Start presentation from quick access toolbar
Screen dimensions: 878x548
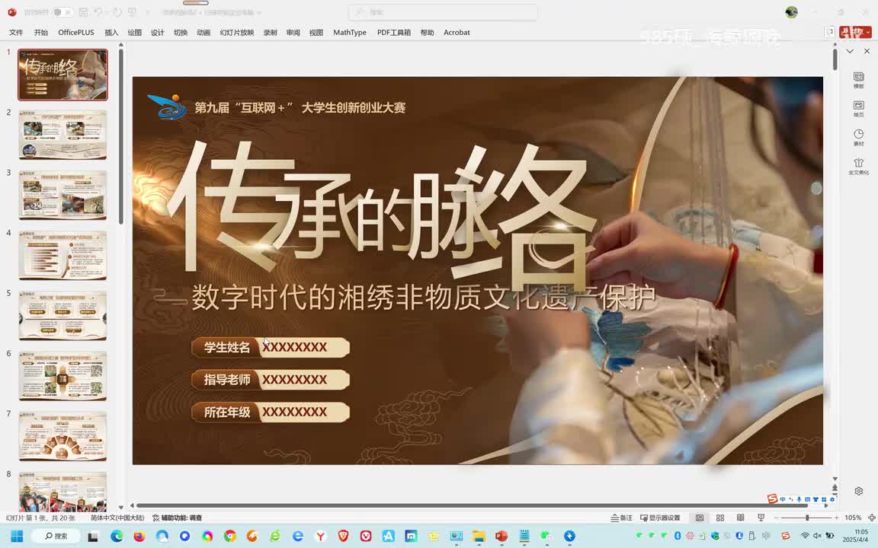[x=132, y=11]
